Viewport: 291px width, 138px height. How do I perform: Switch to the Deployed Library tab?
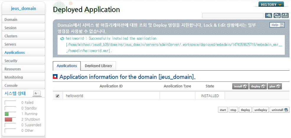coord(98,66)
